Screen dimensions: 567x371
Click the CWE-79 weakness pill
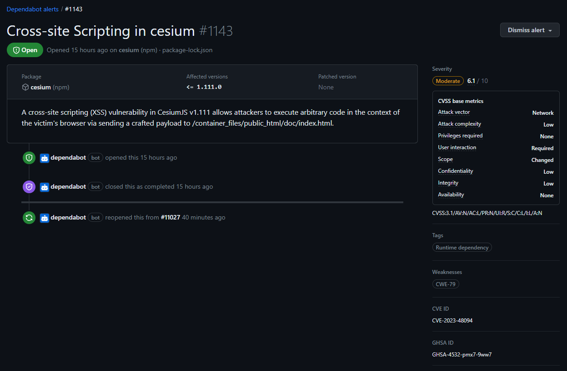click(x=446, y=284)
